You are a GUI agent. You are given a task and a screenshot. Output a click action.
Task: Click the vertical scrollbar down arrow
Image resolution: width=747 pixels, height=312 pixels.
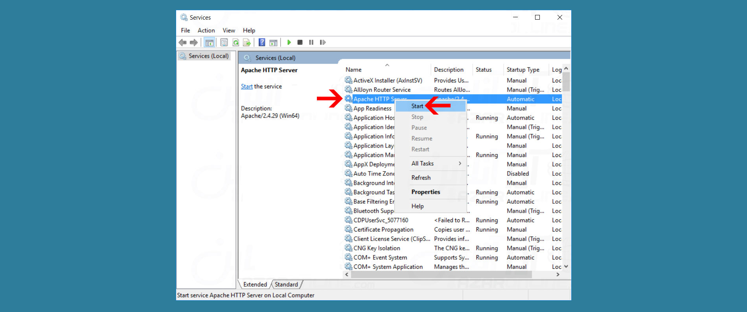(566, 266)
